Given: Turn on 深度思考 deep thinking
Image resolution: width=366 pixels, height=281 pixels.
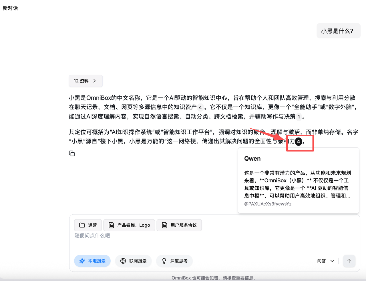Looking at the screenshot, I should (174, 261).
